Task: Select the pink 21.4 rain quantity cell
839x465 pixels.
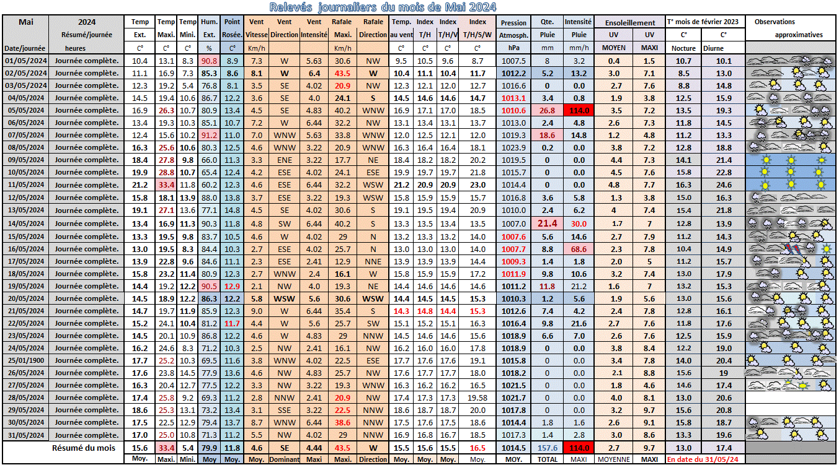Action: tap(547, 223)
